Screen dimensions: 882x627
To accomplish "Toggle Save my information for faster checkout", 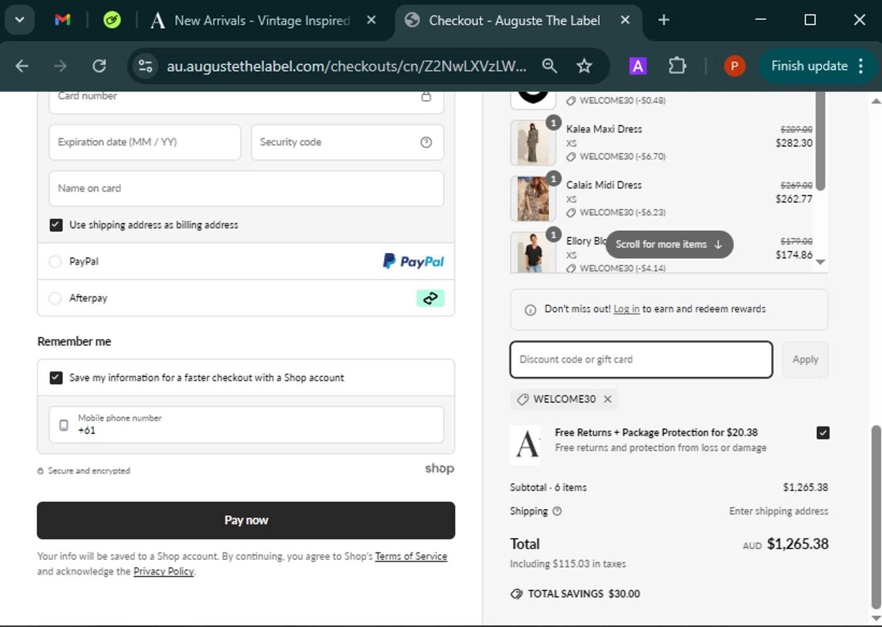I will 56,378.
